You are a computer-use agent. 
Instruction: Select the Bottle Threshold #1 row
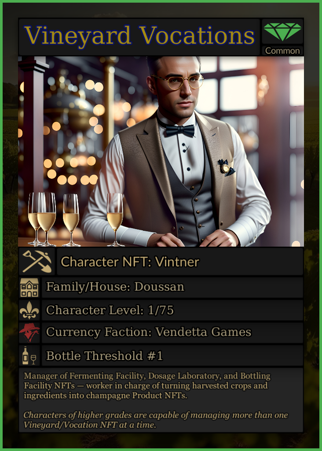pyautogui.click(x=172, y=355)
